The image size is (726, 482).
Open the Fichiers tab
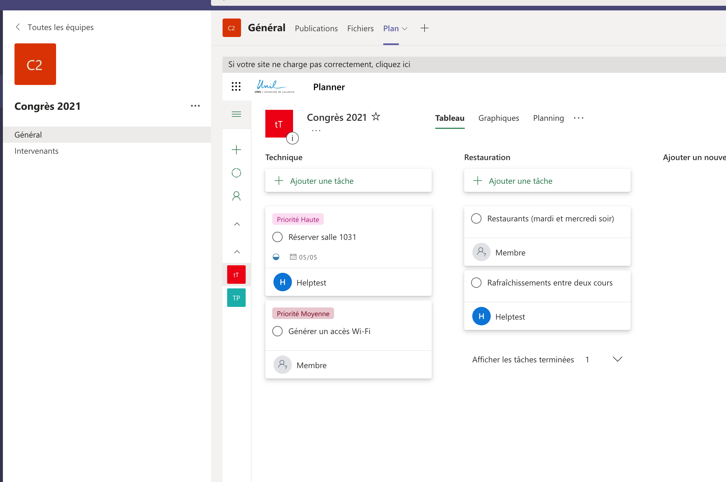360,28
